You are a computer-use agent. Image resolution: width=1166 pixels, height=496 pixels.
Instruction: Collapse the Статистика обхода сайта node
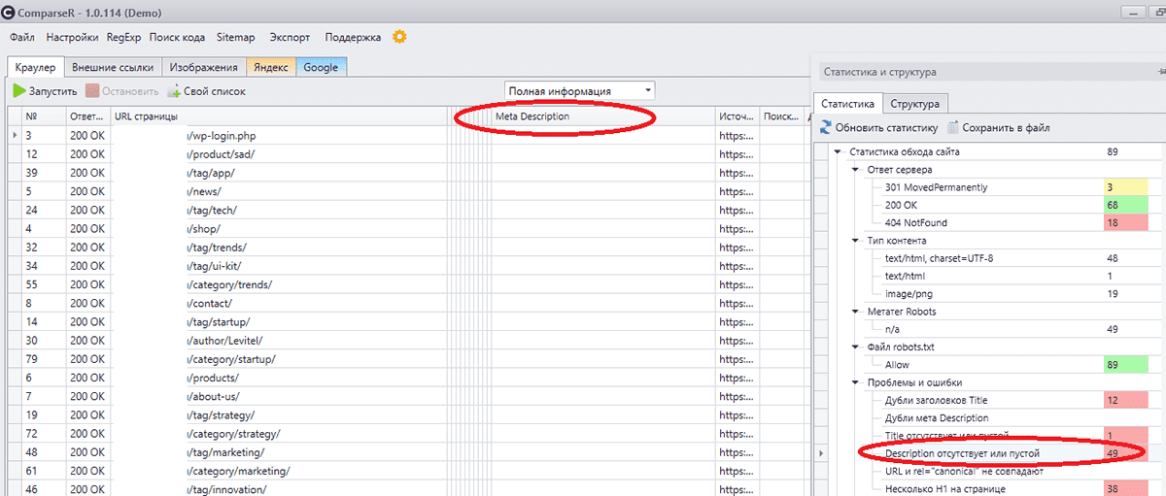point(837,152)
